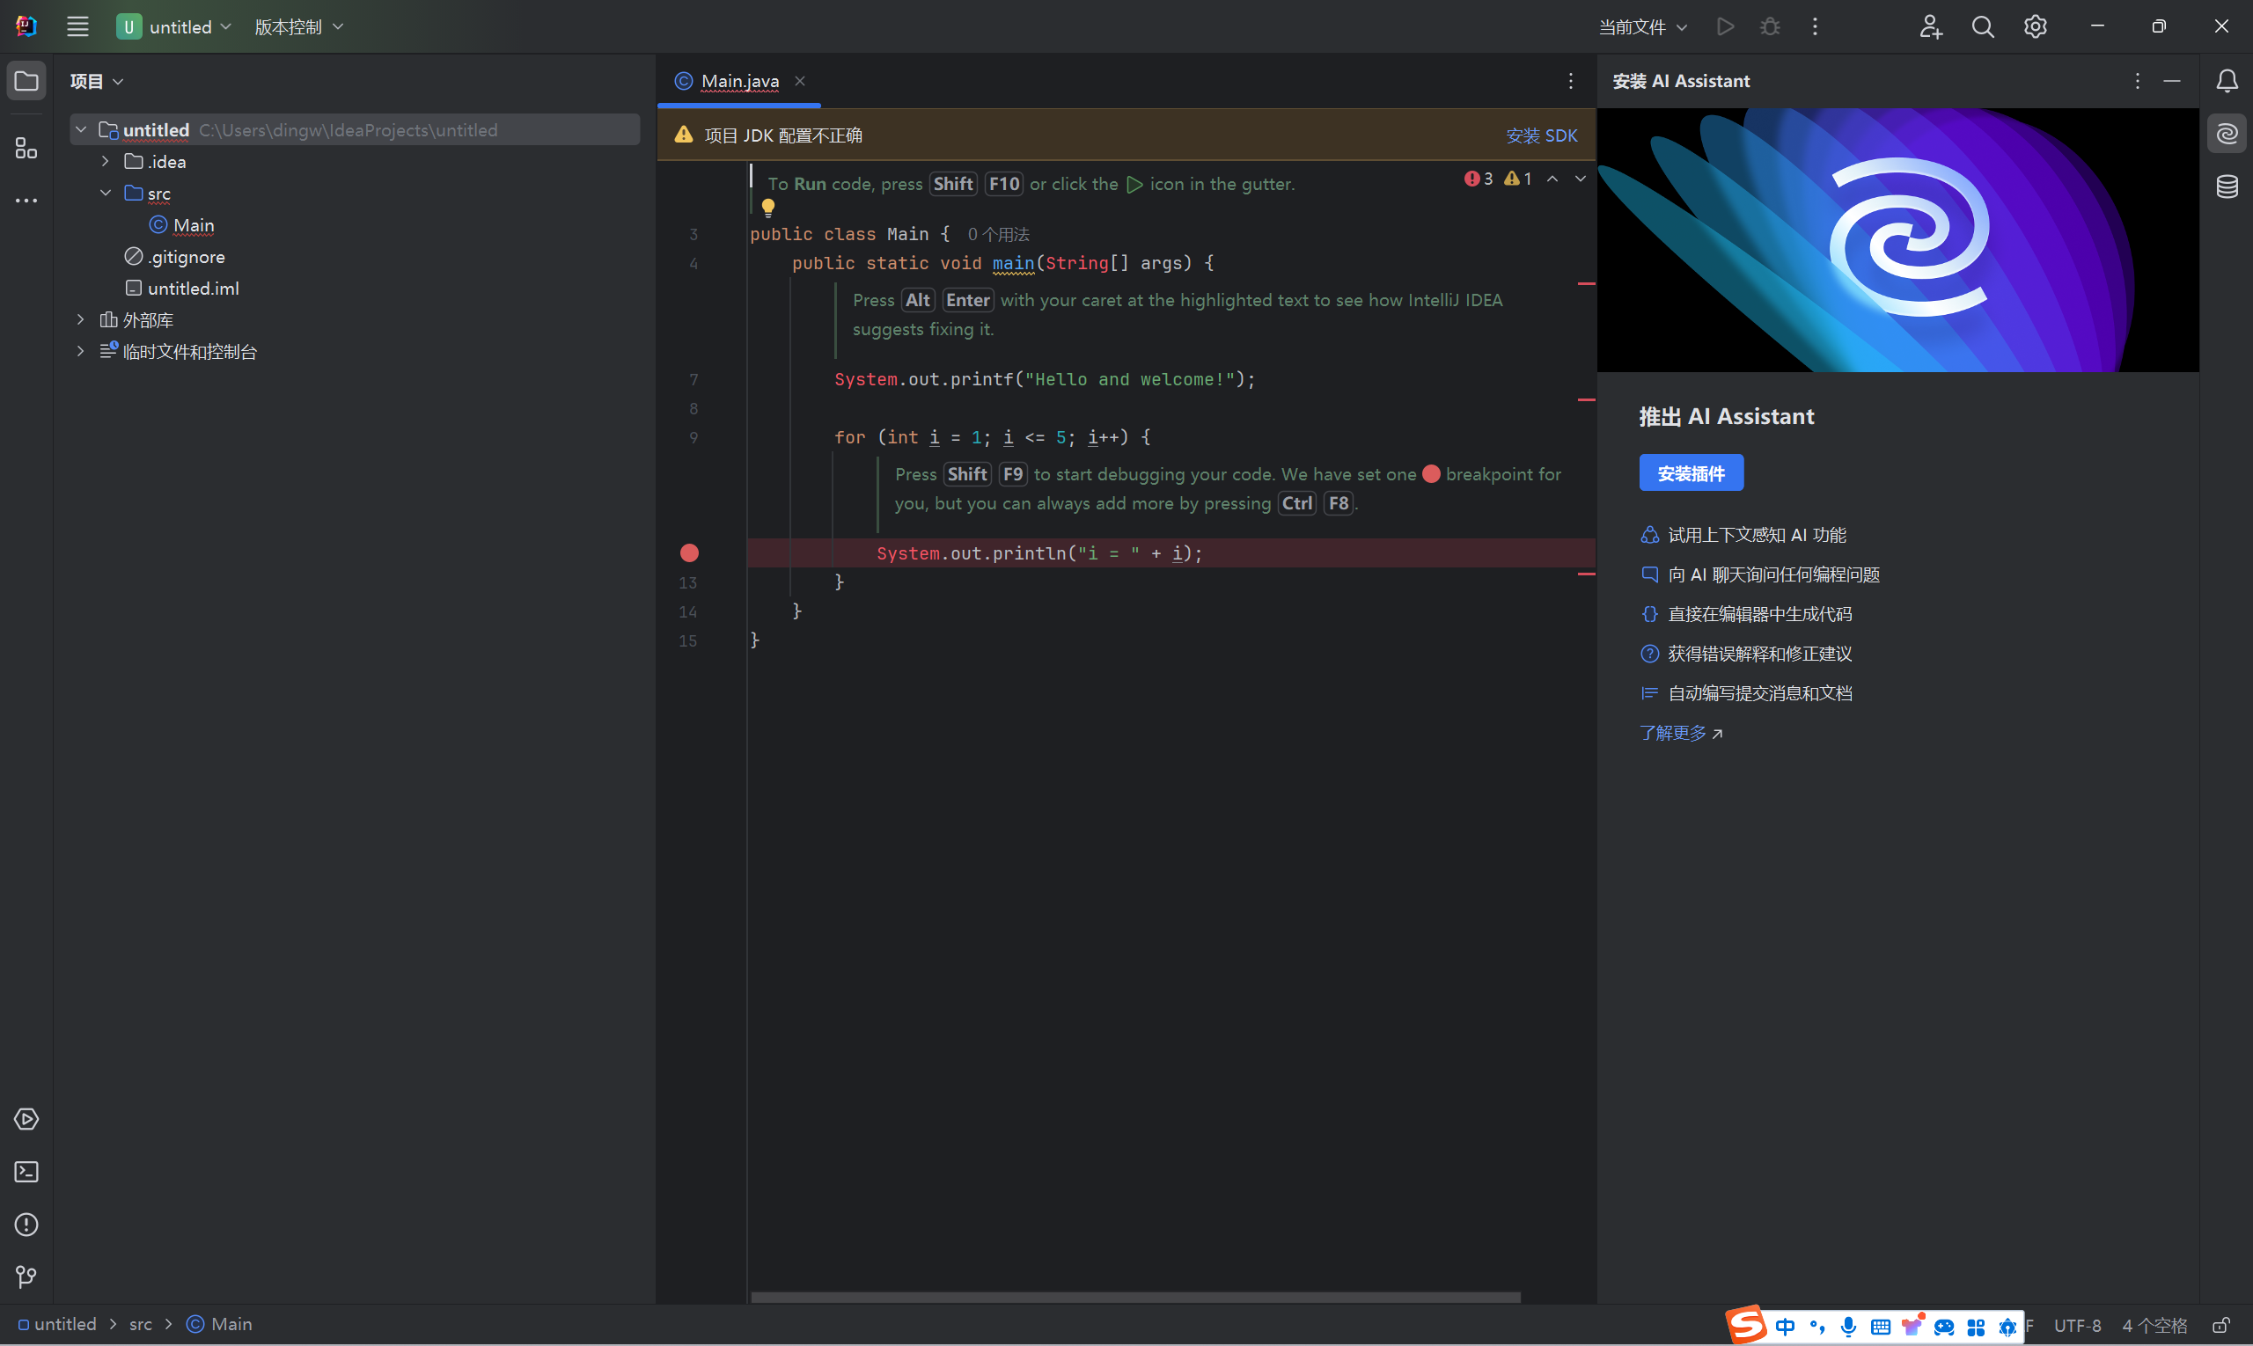Screen dimensions: 2253x1346
Task: Open the Problems tool window
Action: (26, 1225)
